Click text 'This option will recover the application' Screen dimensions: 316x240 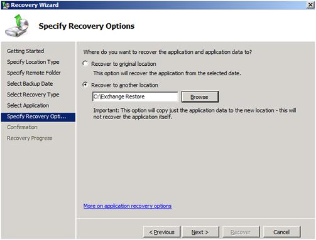point(167,73)
